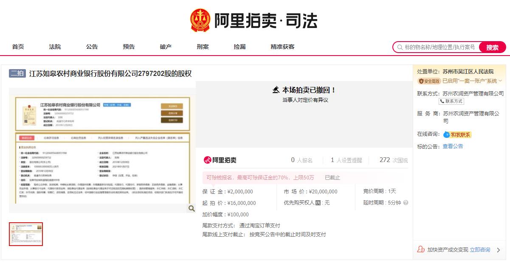Open the 公告 navigation item
The height and width of the screenshot is (263, 510).
[x=92, y=47]
